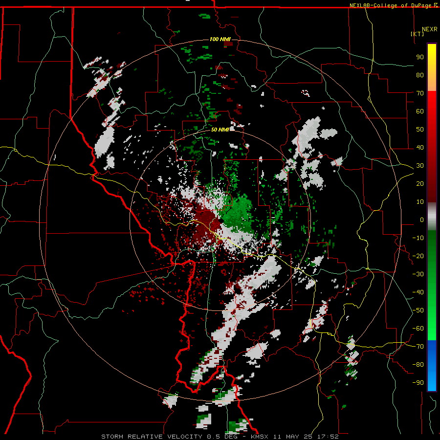Pick the bright red color bar segment
This screenshot has width=440, height=440.
(x=432, y=101)
